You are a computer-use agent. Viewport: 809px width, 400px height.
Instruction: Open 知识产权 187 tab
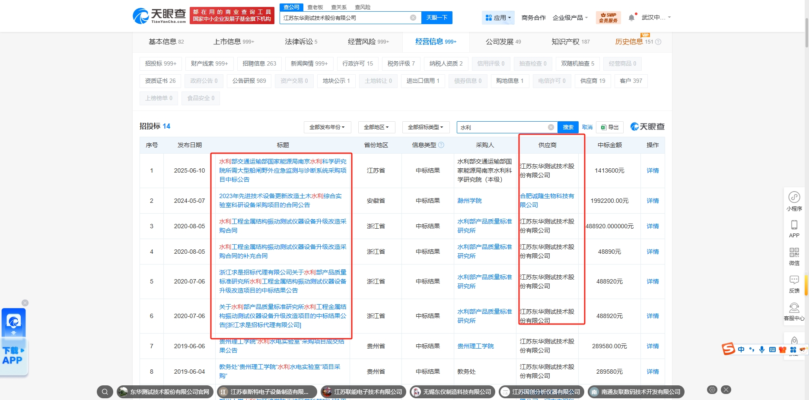tap(570, 42)
